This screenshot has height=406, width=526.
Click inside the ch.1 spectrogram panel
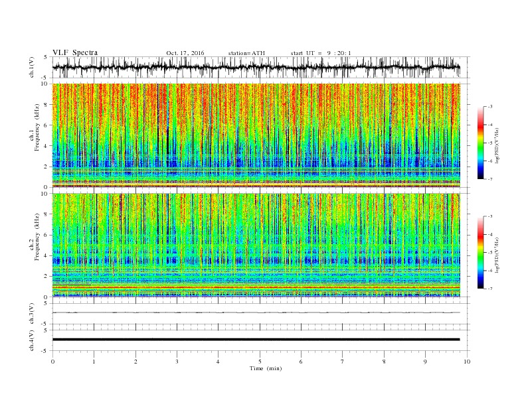pyautogui.click(x=256, y=135)
